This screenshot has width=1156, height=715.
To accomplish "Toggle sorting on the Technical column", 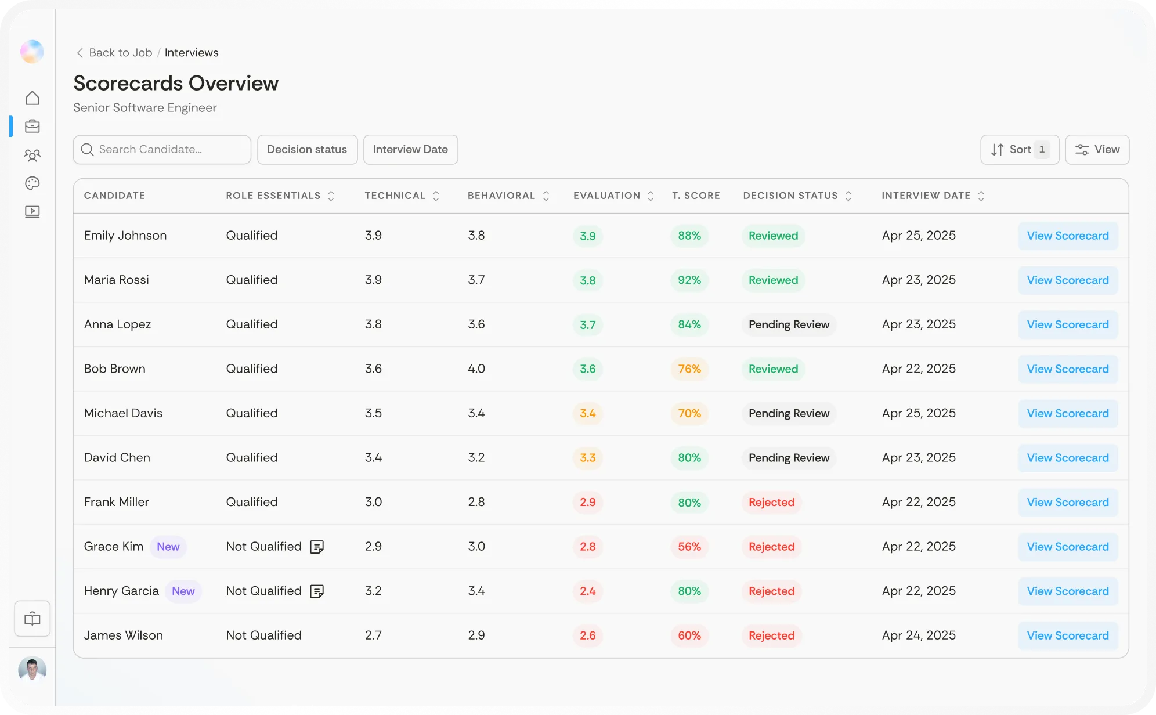I will 437,196.
